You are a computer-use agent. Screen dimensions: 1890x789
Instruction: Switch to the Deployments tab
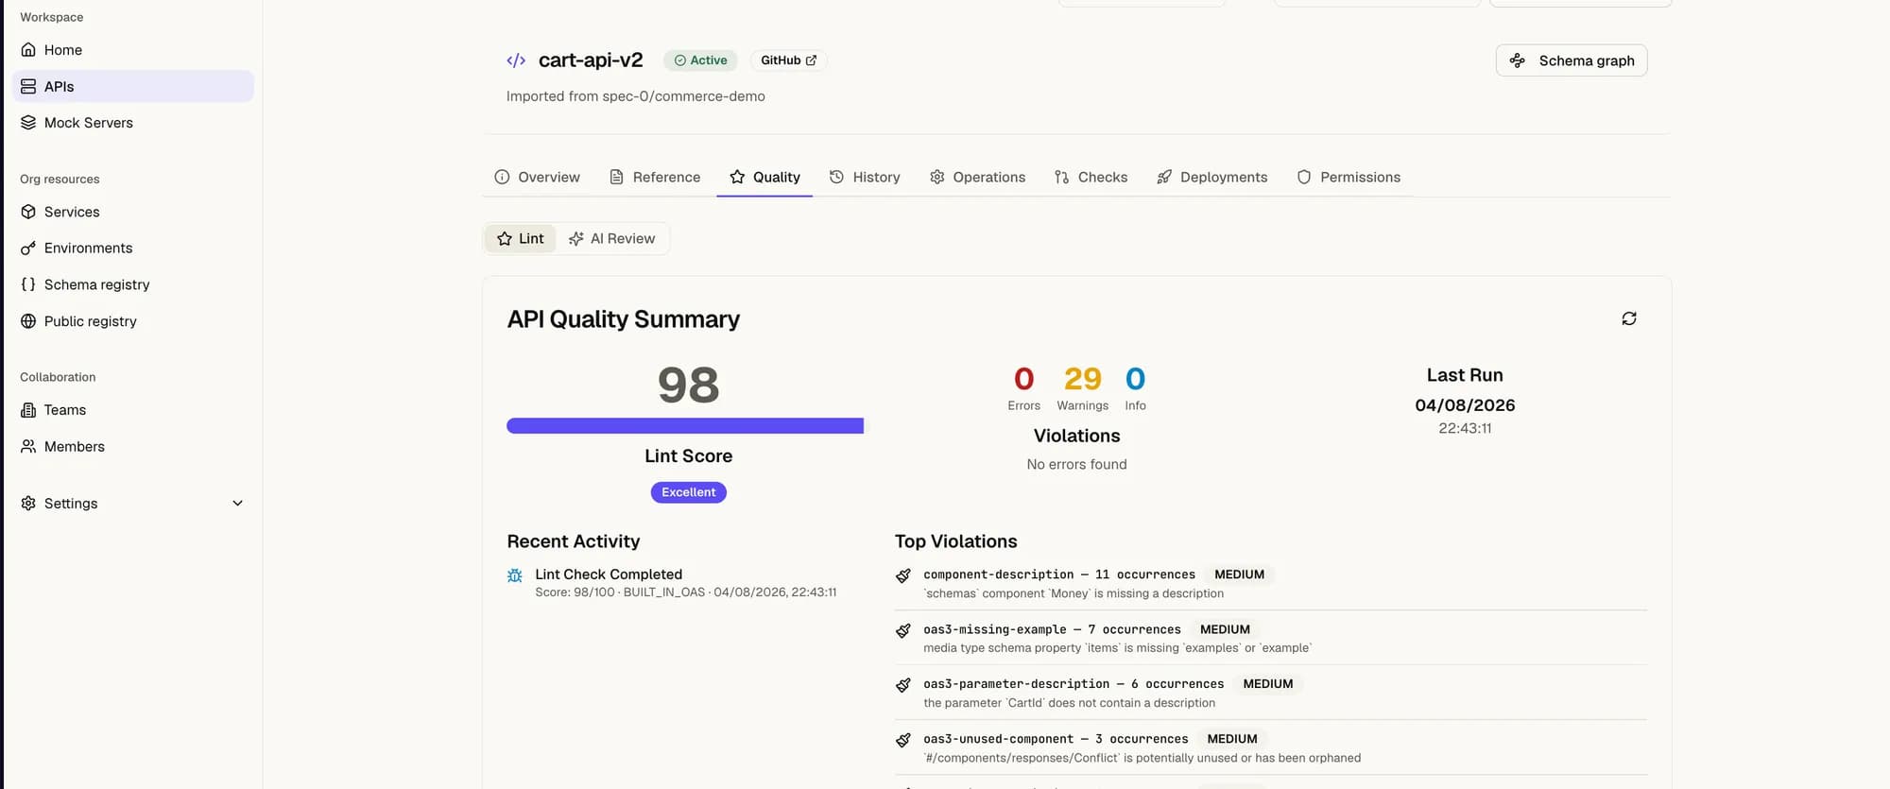click(x=1212, y=178)
